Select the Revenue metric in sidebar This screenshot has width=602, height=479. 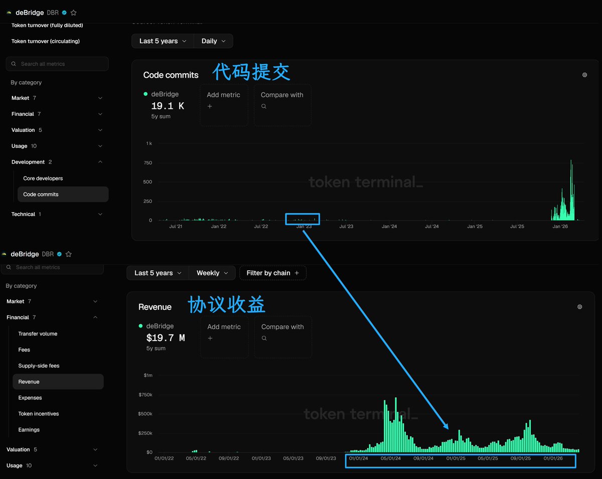tap(58, 382)
